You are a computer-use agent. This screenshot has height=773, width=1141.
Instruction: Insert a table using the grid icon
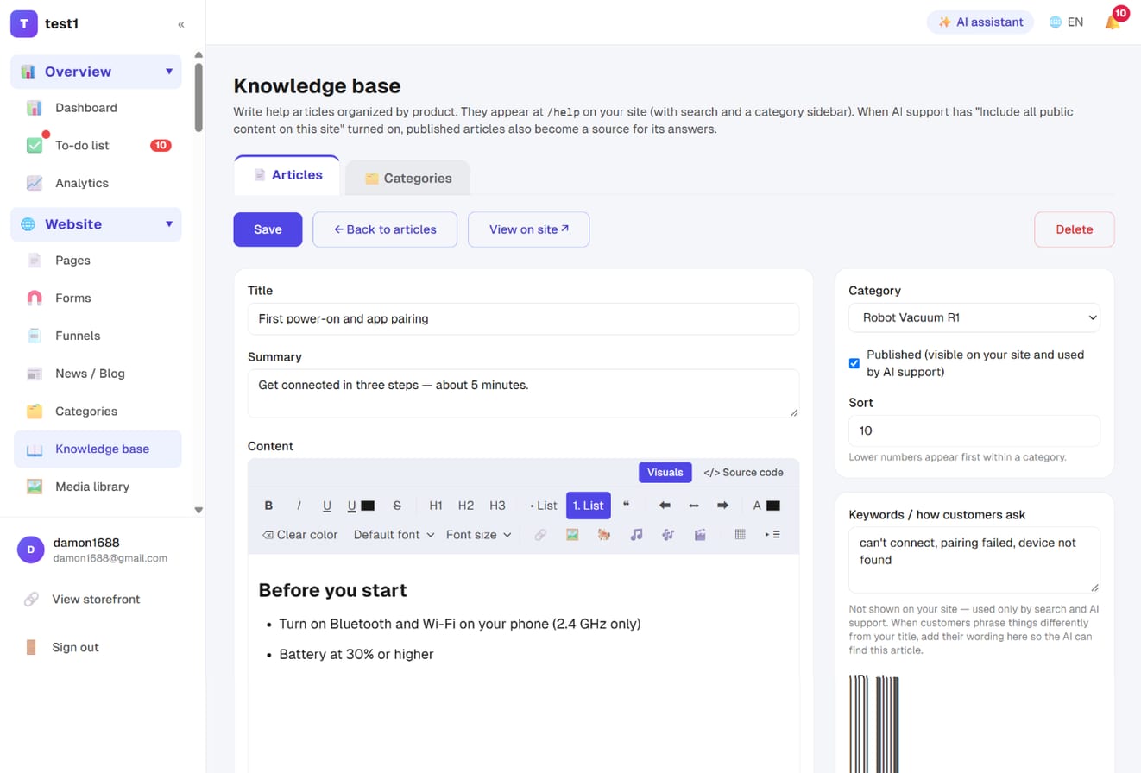740,535
